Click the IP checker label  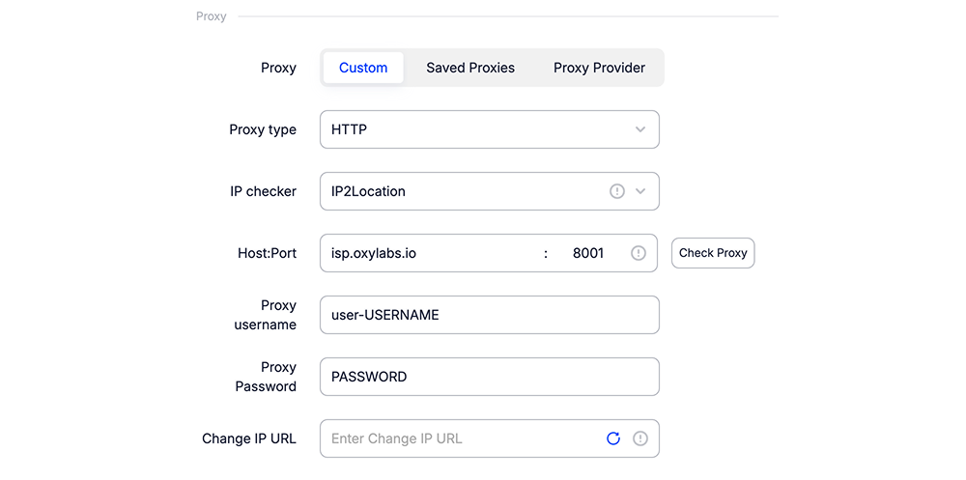click(263, 191)
